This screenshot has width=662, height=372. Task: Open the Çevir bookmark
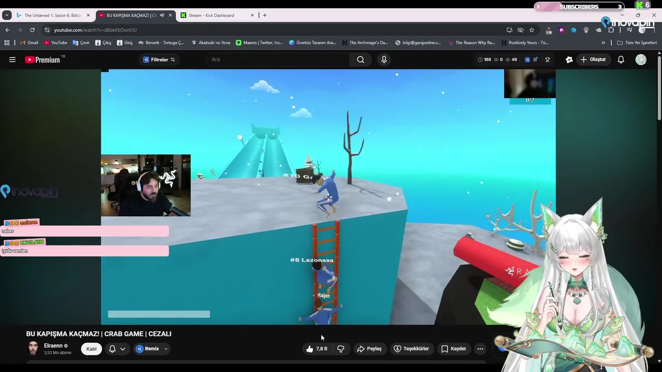pyautogui.click(x=81, y=43)
